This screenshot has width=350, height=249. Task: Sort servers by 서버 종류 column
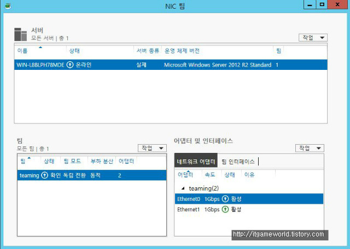click(148, 51)
